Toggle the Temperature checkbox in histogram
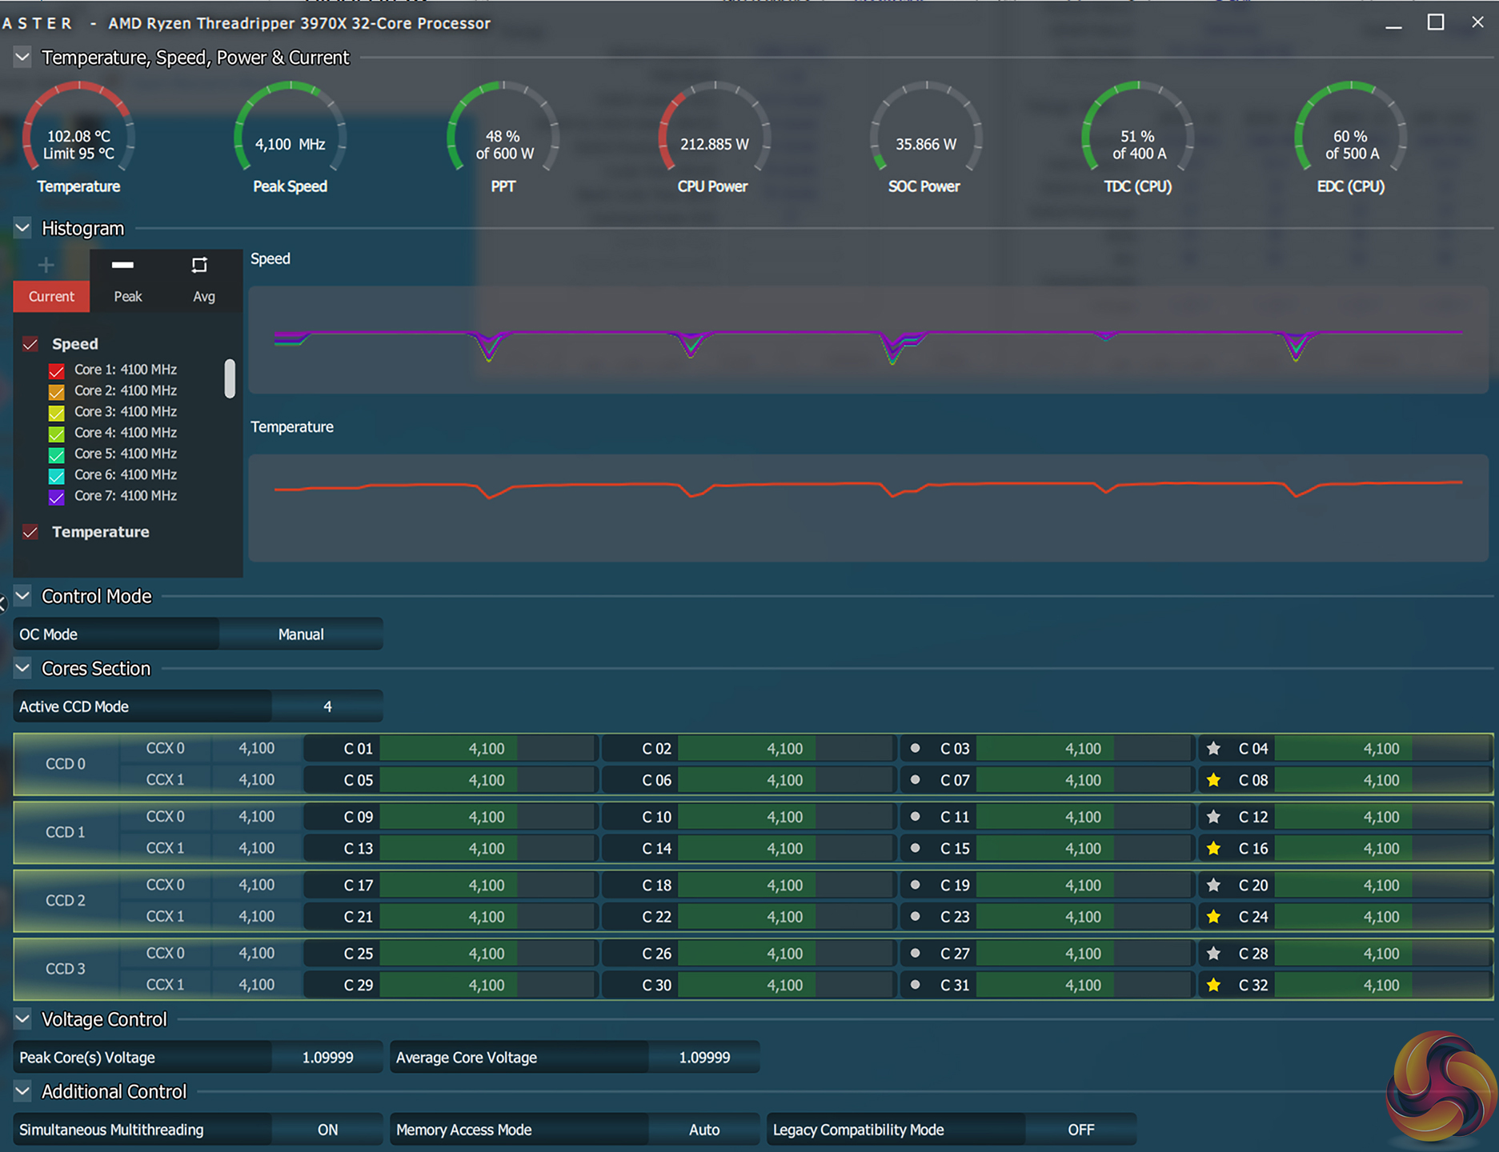Image resolution: width=1499 pixels, height=1152 pixels. pyautogui.click(x=30, y=532)
